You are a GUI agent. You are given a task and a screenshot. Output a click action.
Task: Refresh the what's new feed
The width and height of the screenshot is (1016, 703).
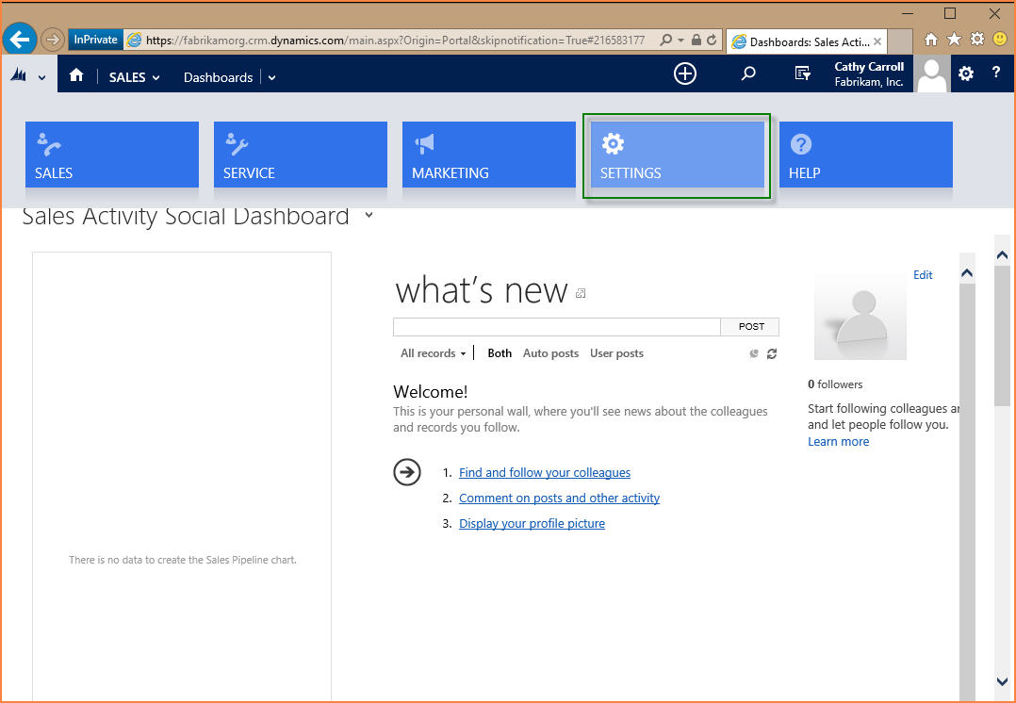[x=772, y=353]
